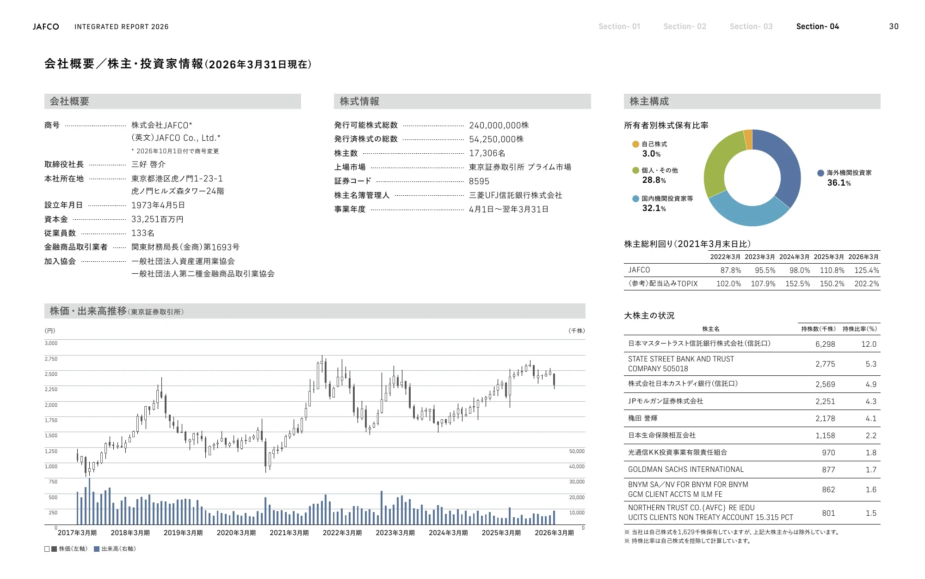This screenshot has height=579, width=925.
Task: Select the active Section- 04 tab
Action: [x=817, y=26]
